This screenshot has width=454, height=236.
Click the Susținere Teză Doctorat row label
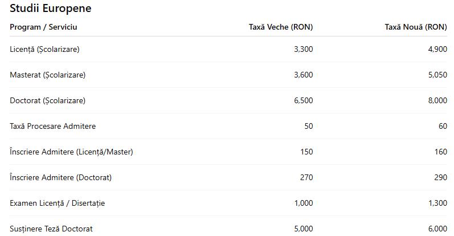pyautogui.click(x=51, y=229)
